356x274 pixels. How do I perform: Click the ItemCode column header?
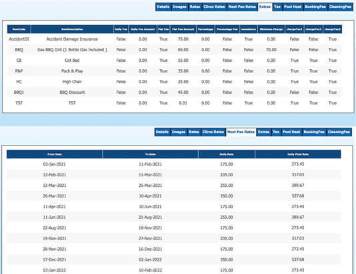point(19,29)
